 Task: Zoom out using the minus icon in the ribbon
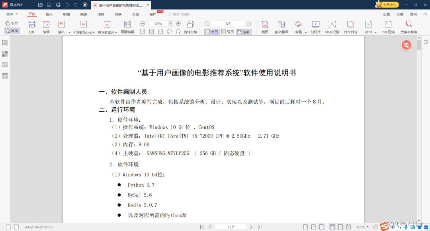tap(143, 24)
